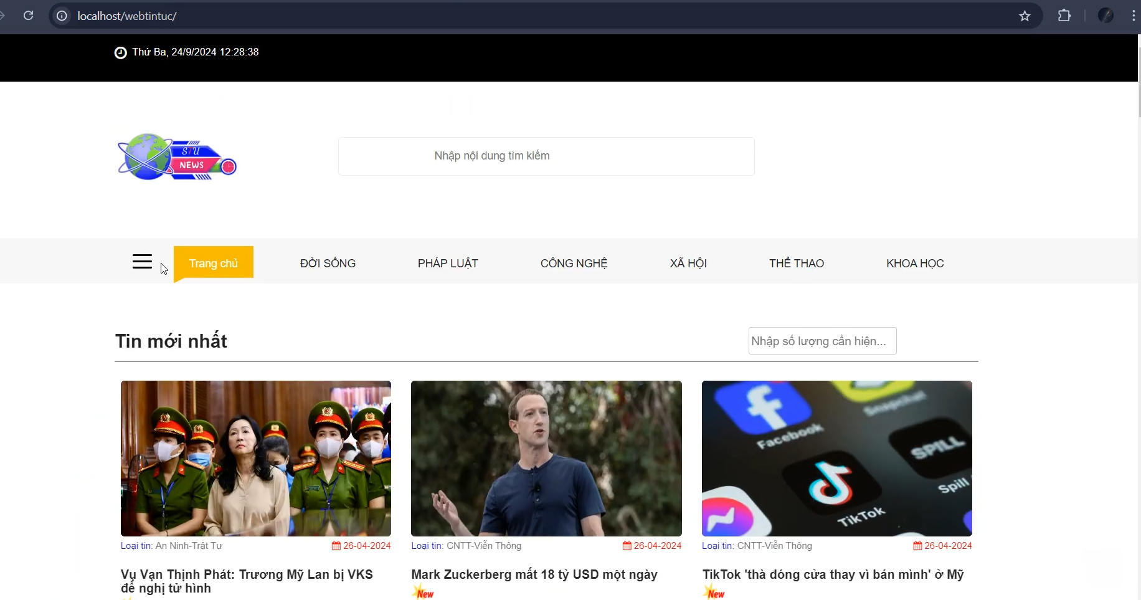Open THỂ THAO category
1141x600 pixels.
coord(797,264)
